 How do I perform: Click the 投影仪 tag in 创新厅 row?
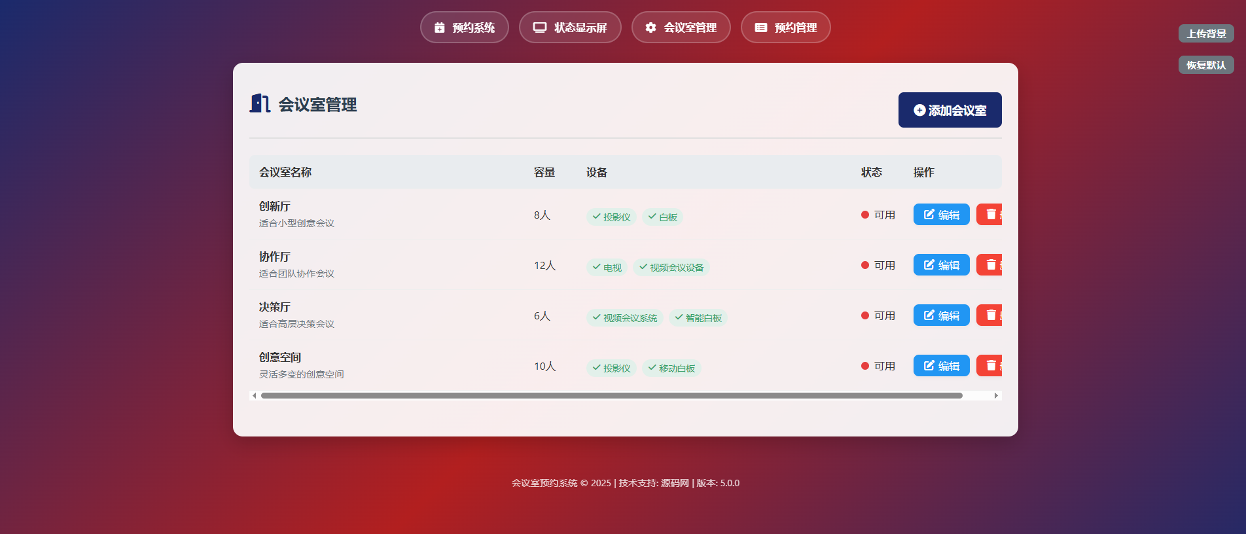(x=611, y=217)
